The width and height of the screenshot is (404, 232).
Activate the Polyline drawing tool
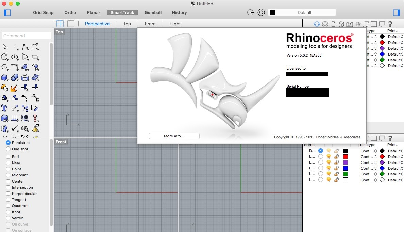25,47
